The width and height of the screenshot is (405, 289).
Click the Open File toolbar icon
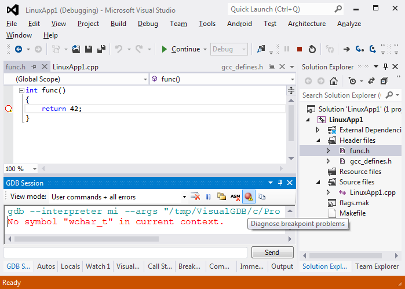pos(76,49)
